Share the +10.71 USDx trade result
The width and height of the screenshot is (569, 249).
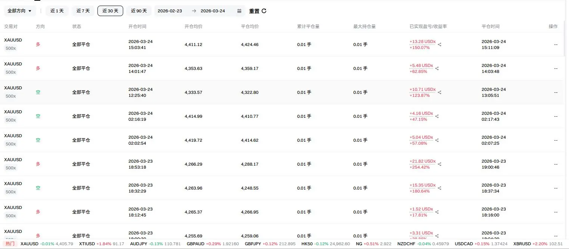coord(439,92)
